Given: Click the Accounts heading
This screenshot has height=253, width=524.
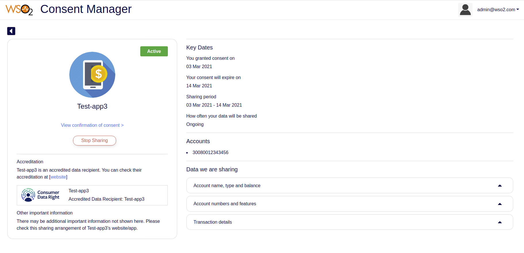Looking at the screenshot, I should click(198, 141).
